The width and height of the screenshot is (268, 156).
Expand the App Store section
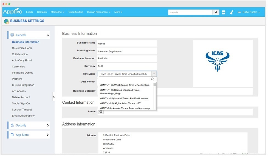[48, 135]
